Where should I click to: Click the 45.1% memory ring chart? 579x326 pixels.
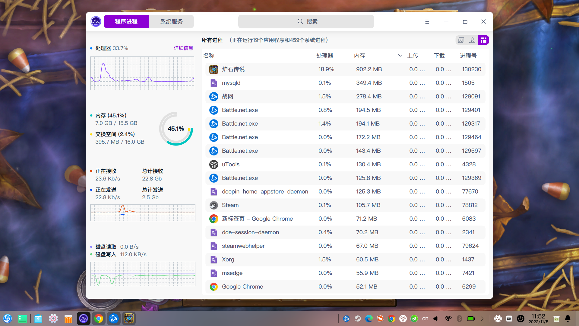176,129
